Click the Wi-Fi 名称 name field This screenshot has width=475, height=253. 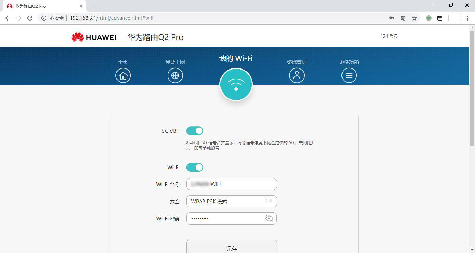[232, 184]
